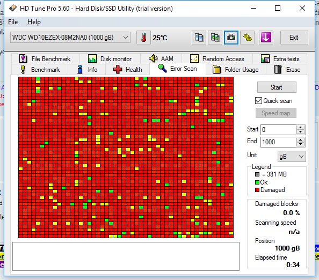This screenshot has width=319, height=280.
Task: Open the Erase tab trash icon
Action: pos(278,70)
